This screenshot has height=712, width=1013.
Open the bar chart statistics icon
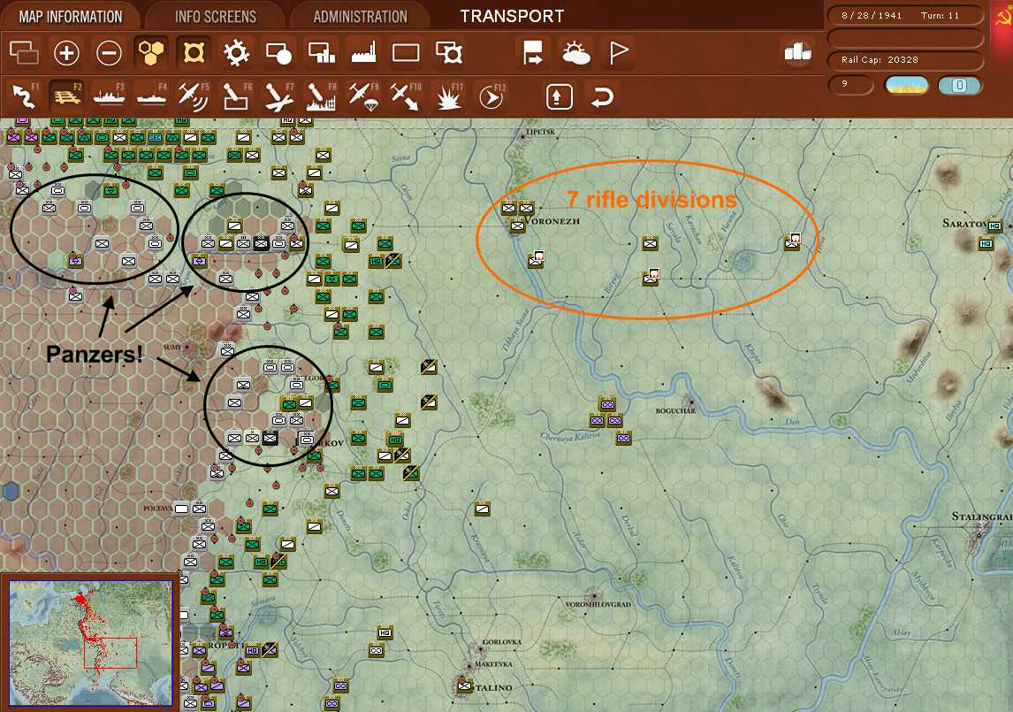tap(797, 51)
